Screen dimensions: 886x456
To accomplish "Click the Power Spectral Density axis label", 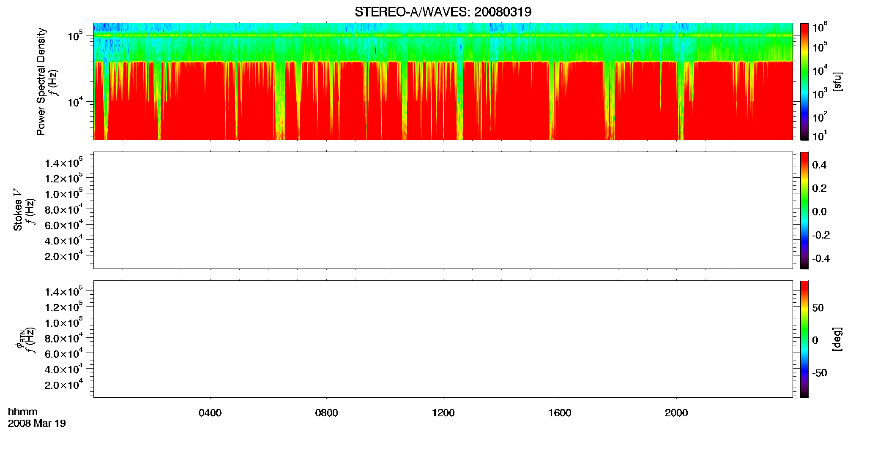I will [x=41, y=81].
